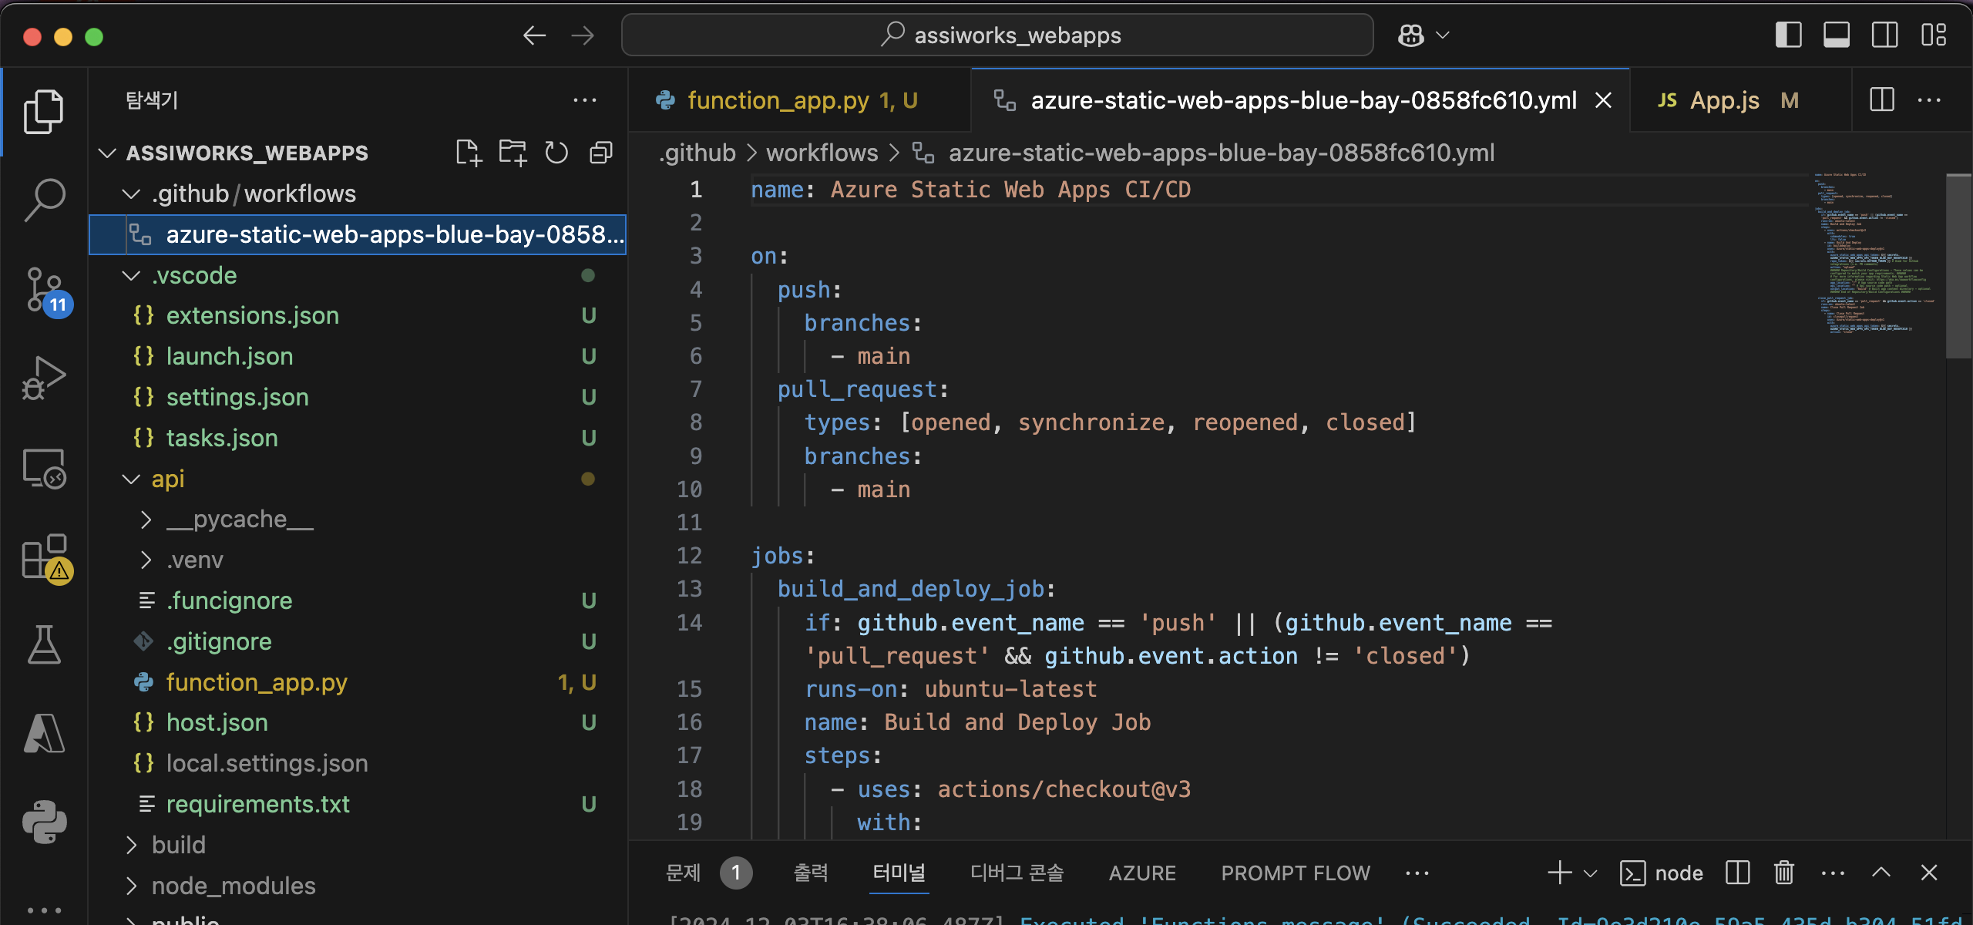Screen dimensions: 1973x925
Task: Open the Search view in activity bar
Action: click(x=44, y=200)
